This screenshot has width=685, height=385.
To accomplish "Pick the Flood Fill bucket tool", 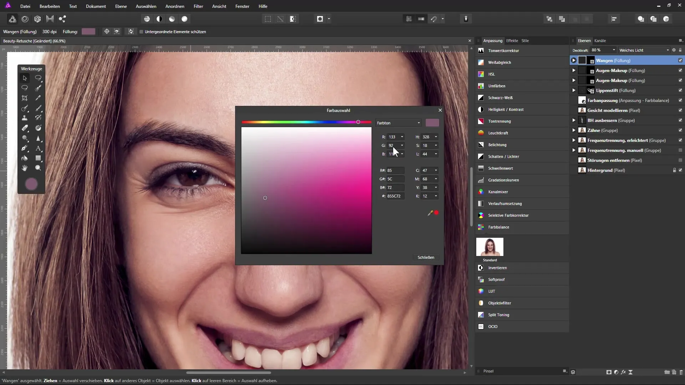I will click(x=25, y=158).
